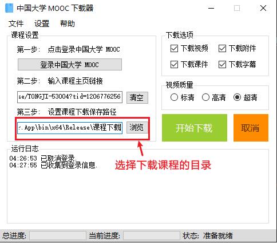The width and height of the screenshot is (277, 243).
Task: Click the 总进度 overall progress bar
Action: tap(58, 236)
